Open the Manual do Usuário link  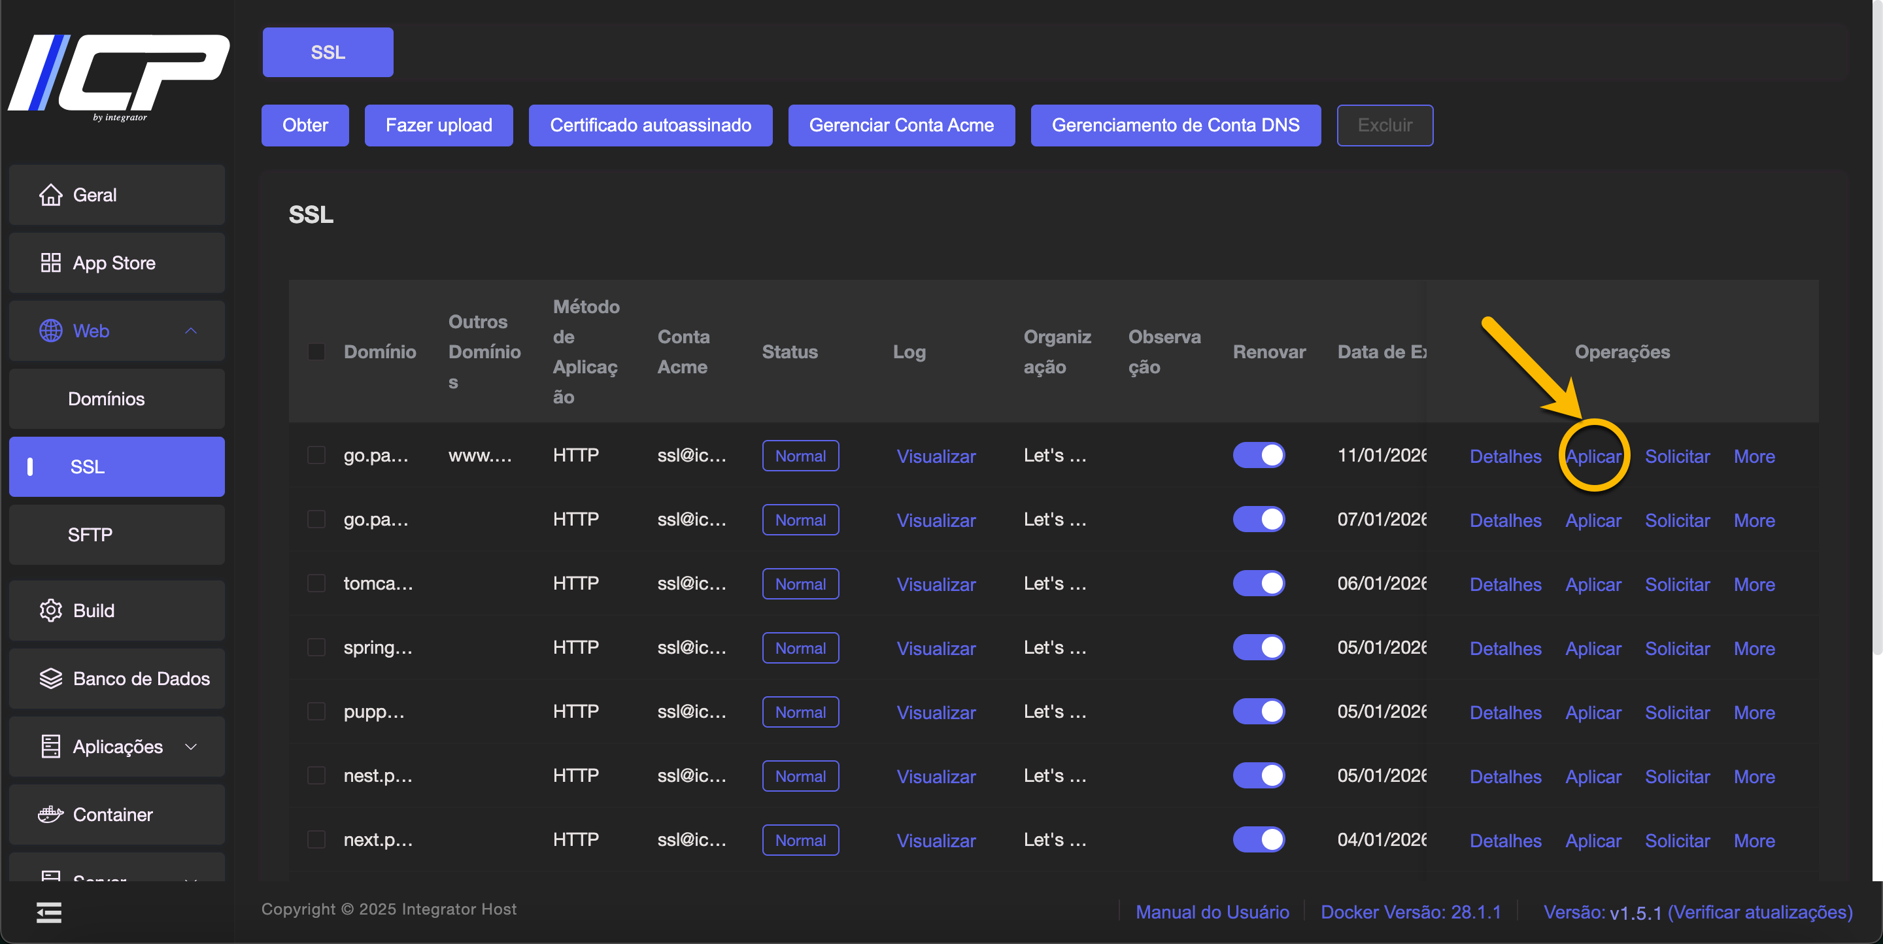(x=1212, y=912)
